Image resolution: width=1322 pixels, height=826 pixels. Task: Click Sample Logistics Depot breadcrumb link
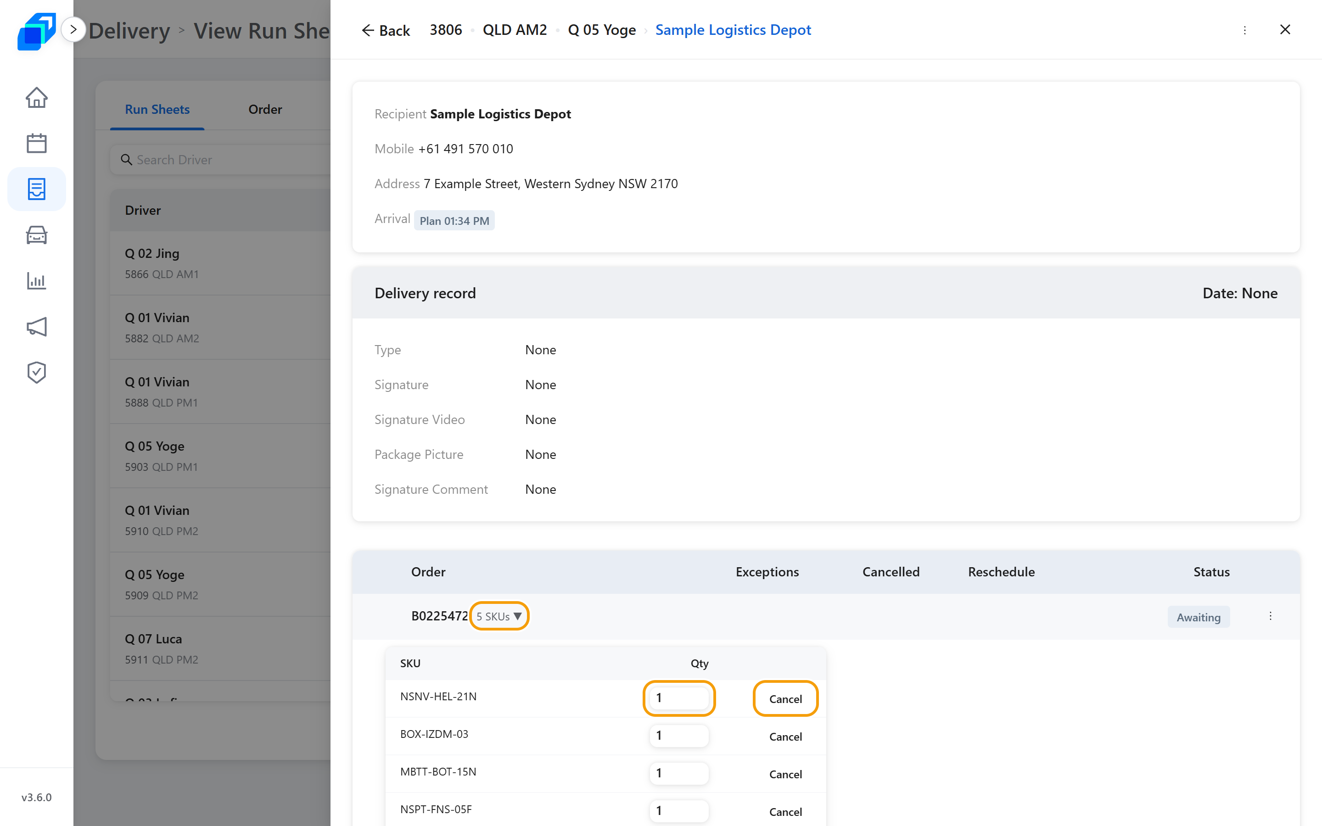(x=733, y=30)
